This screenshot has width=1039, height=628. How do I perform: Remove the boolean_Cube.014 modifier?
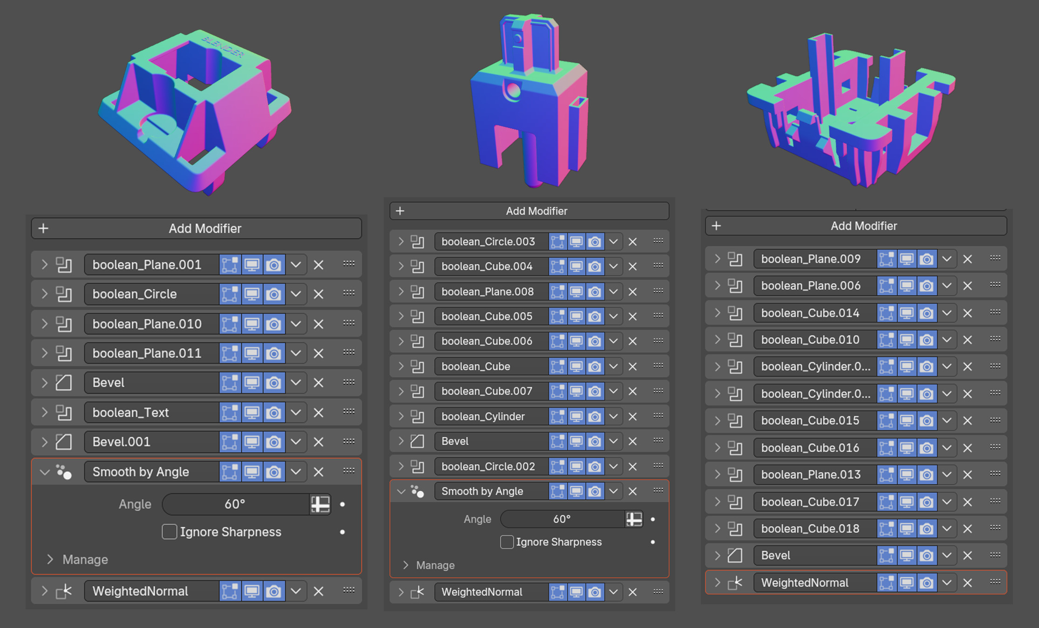967,313
